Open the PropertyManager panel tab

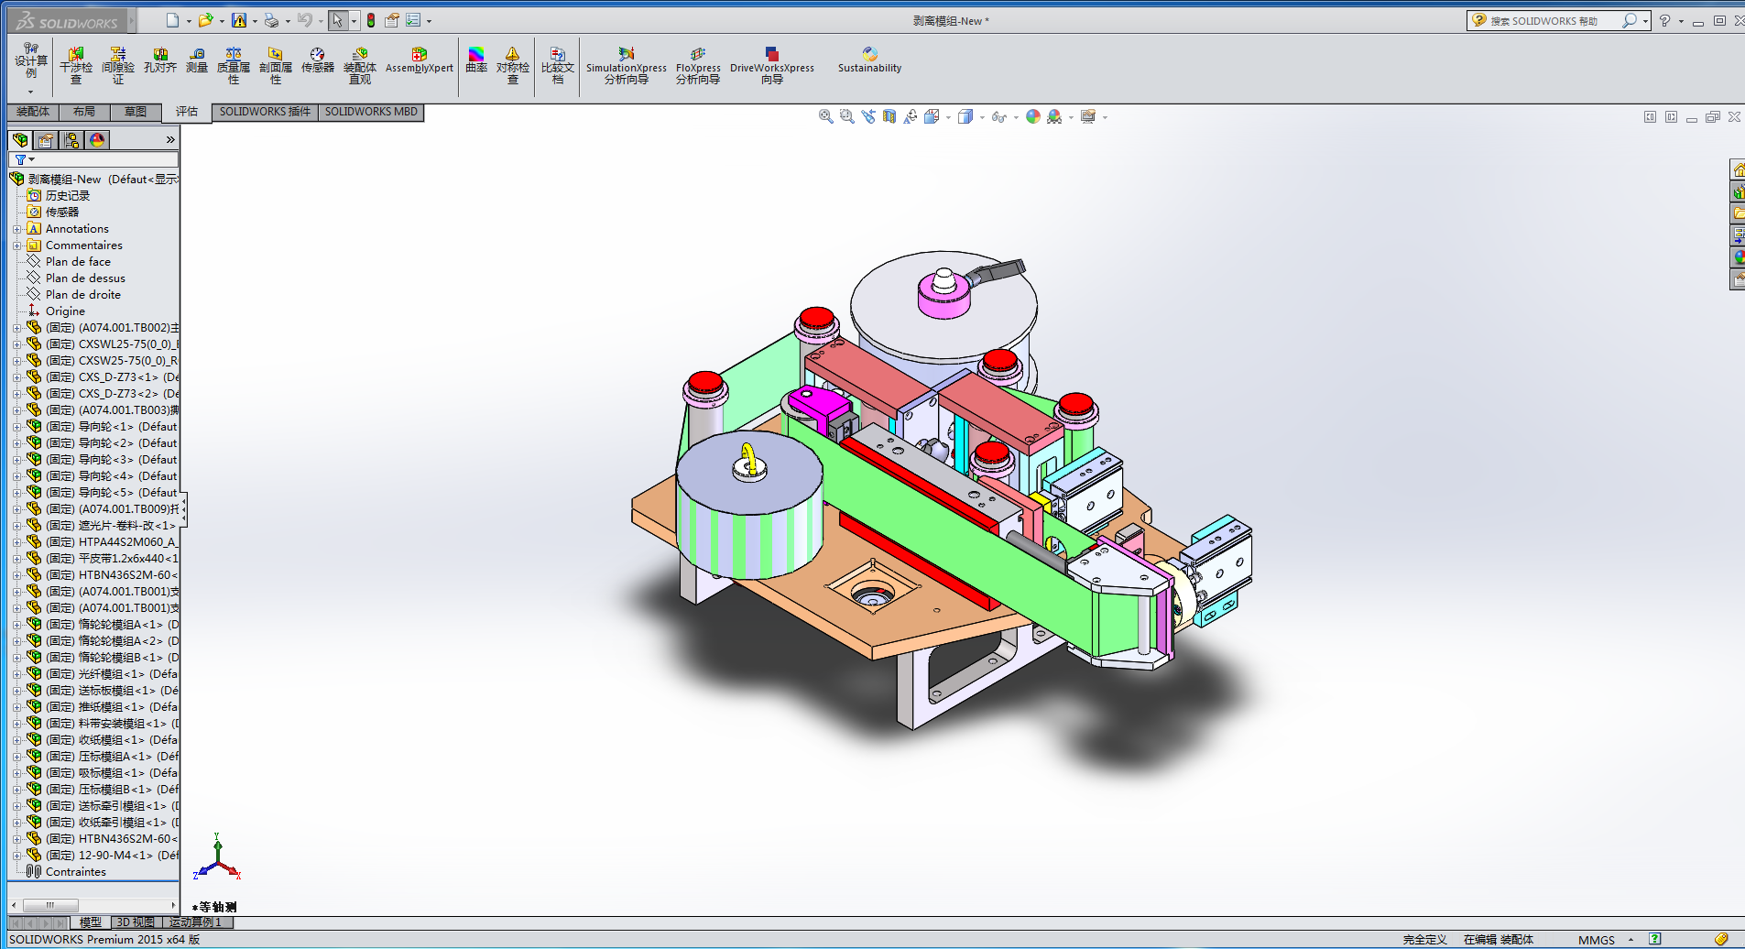46,140
